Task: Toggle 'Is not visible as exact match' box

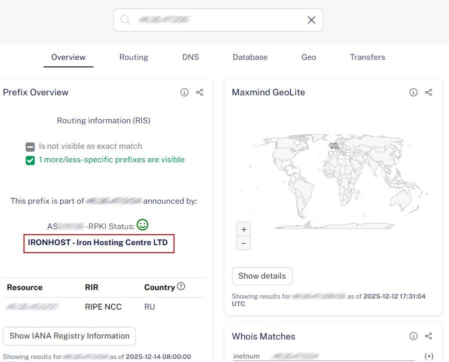Action: point(30,147)
